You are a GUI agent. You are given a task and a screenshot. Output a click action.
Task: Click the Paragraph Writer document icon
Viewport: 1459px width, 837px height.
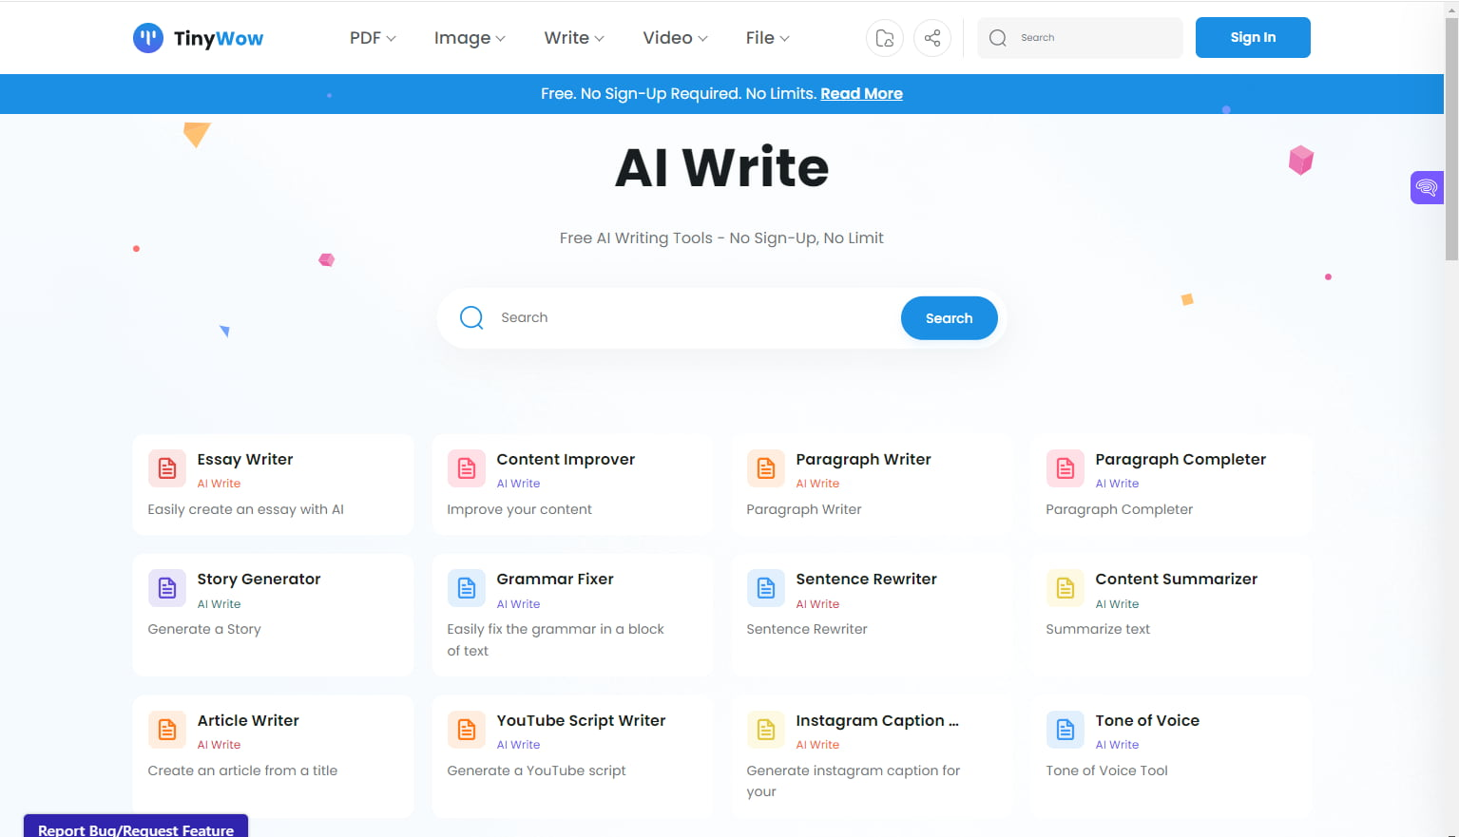coord(766,468)
